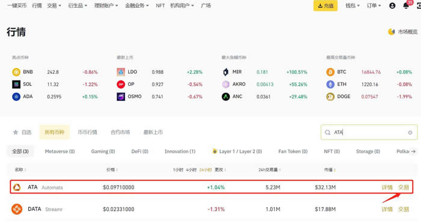421x223 pixels.
Task: Click the DOGE coin logo
Action: pyautogui.click(x=330, y=97)
